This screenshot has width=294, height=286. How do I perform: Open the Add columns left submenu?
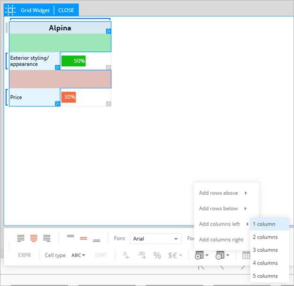click(x=222, y=224)
